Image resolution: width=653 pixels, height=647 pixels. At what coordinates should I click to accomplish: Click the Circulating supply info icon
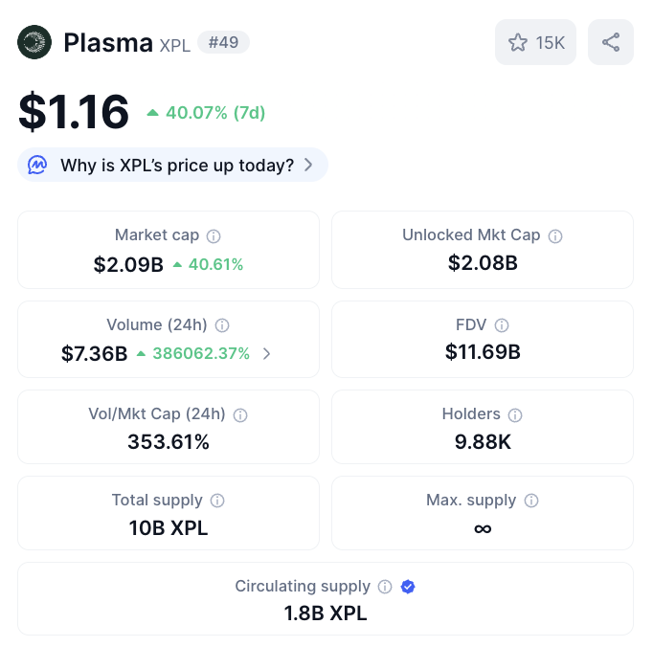(x=385, y=587)
